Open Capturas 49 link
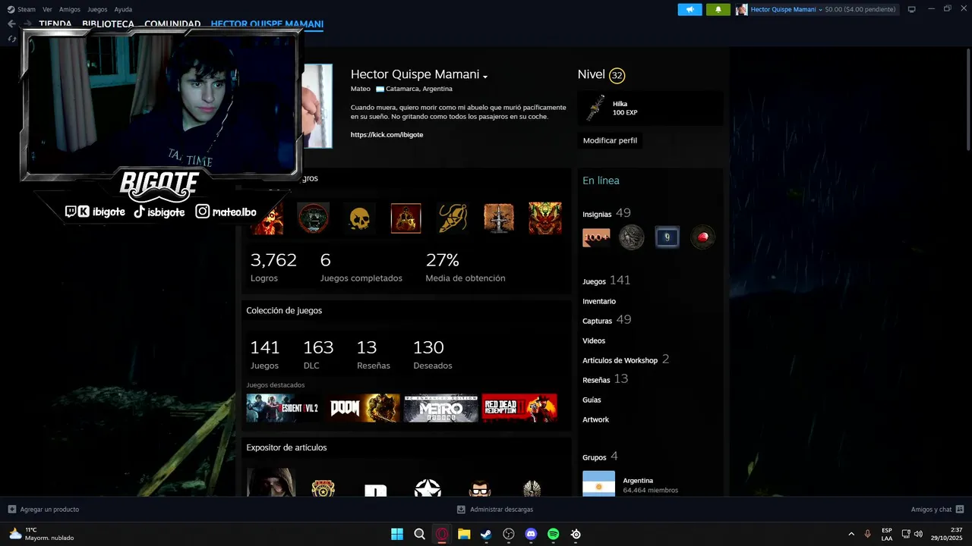This screenshot has width=972, height=546. pos(607,320)
